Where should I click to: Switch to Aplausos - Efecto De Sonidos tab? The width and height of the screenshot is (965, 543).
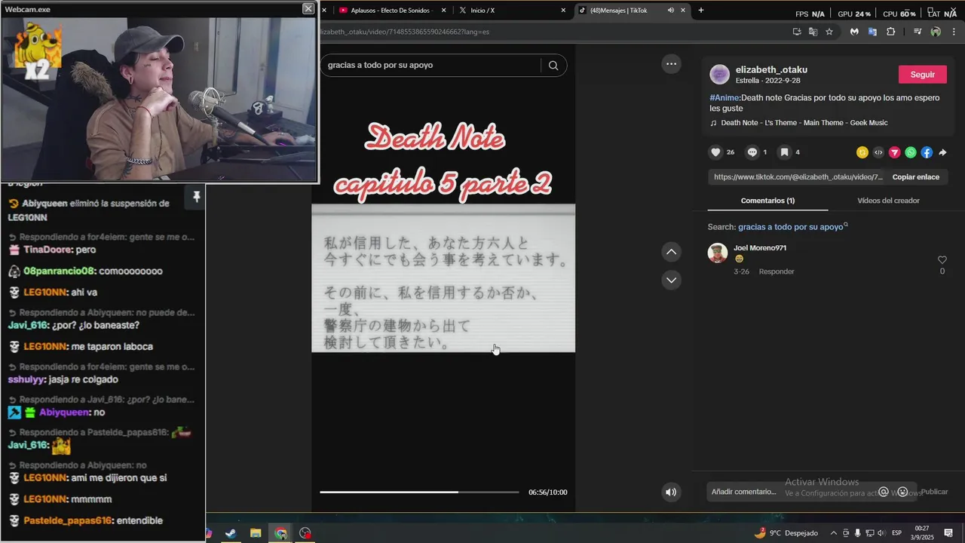[391, 11]
